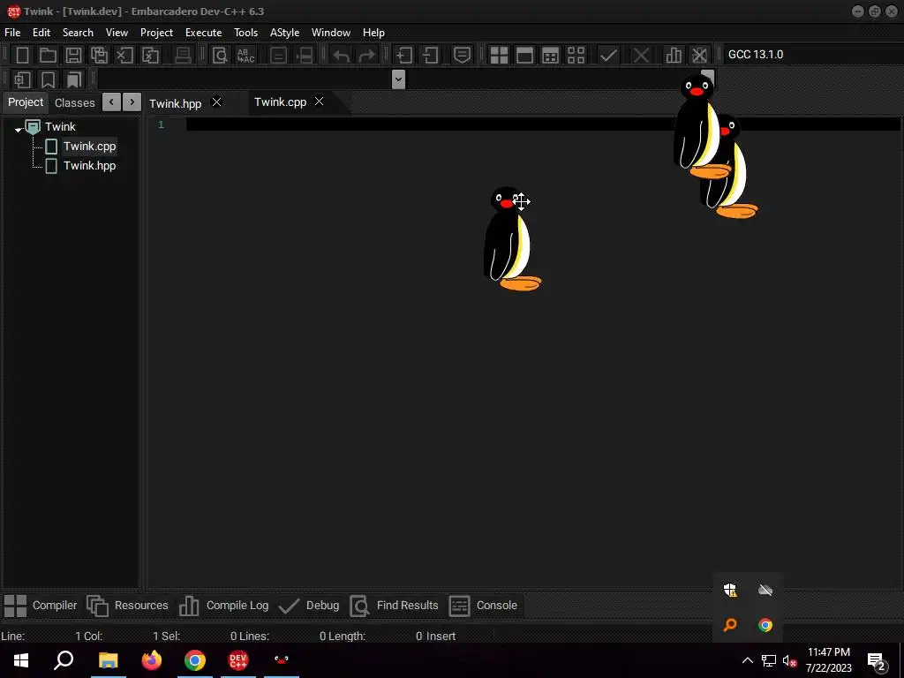Click the Profile Analysis chart toolbar icon

(x=674, y=56)
